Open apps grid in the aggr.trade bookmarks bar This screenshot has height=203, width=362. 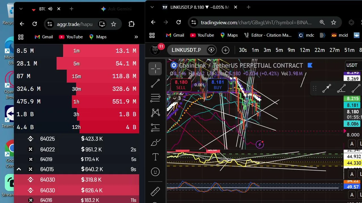21,37
